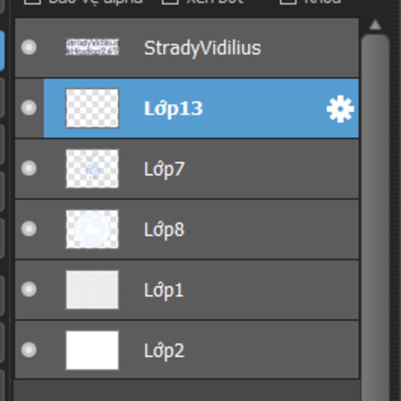Hide the Lớp7 layer
Image resolution: width=401 pixels, height=401 pixels.
(x=29, y=168)
